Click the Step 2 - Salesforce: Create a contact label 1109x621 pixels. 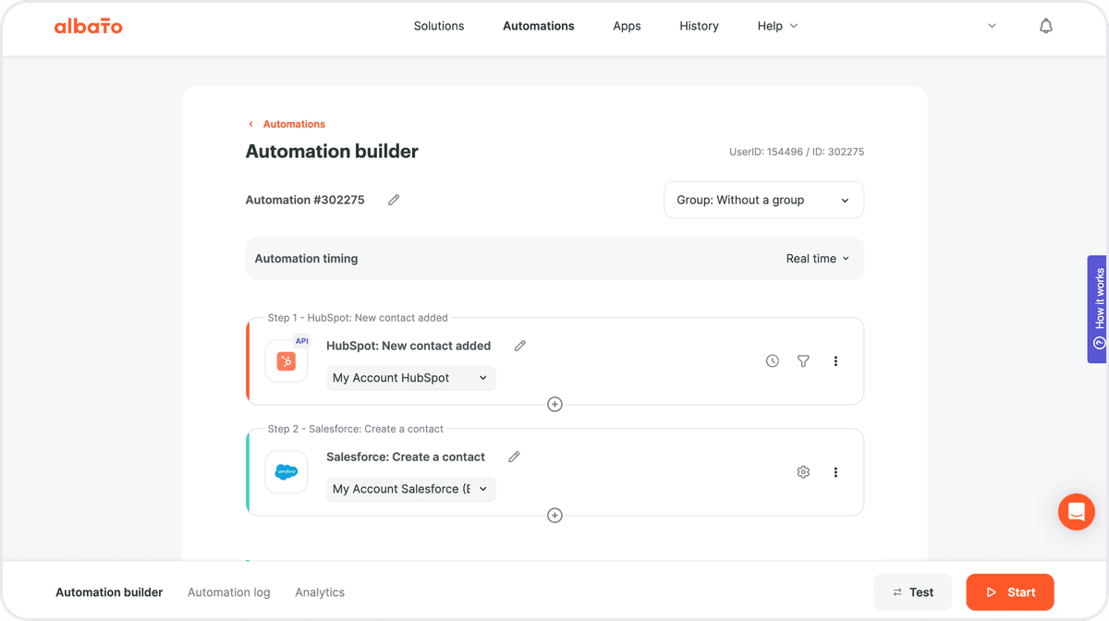(x=356, y=429)
